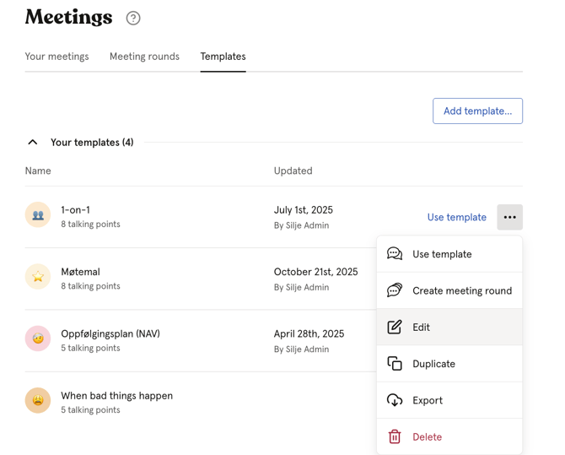
Task: Click the Møtemal star avatar icon
Action: 38,277
